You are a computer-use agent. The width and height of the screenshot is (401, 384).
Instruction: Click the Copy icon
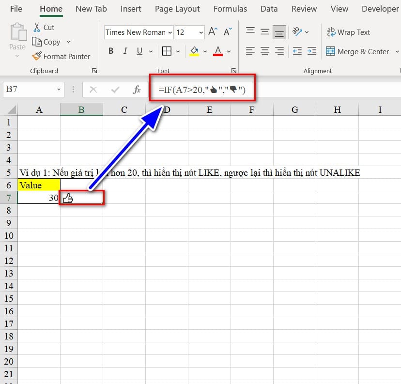pyautogui.click(x=37, y=42)
